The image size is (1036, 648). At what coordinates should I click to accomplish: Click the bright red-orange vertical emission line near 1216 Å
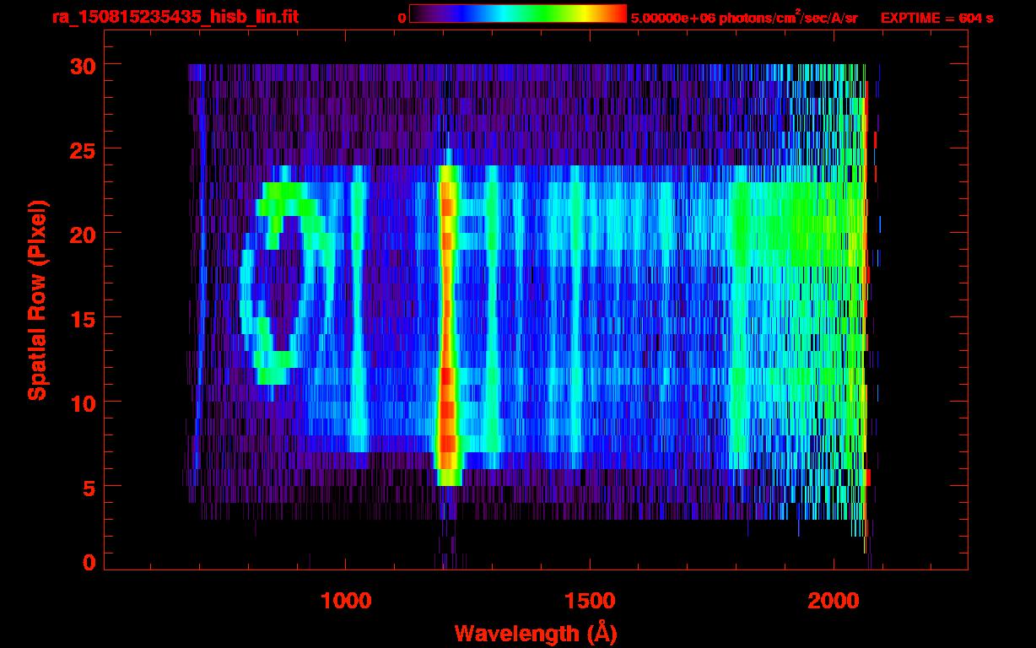click(447, 325)
